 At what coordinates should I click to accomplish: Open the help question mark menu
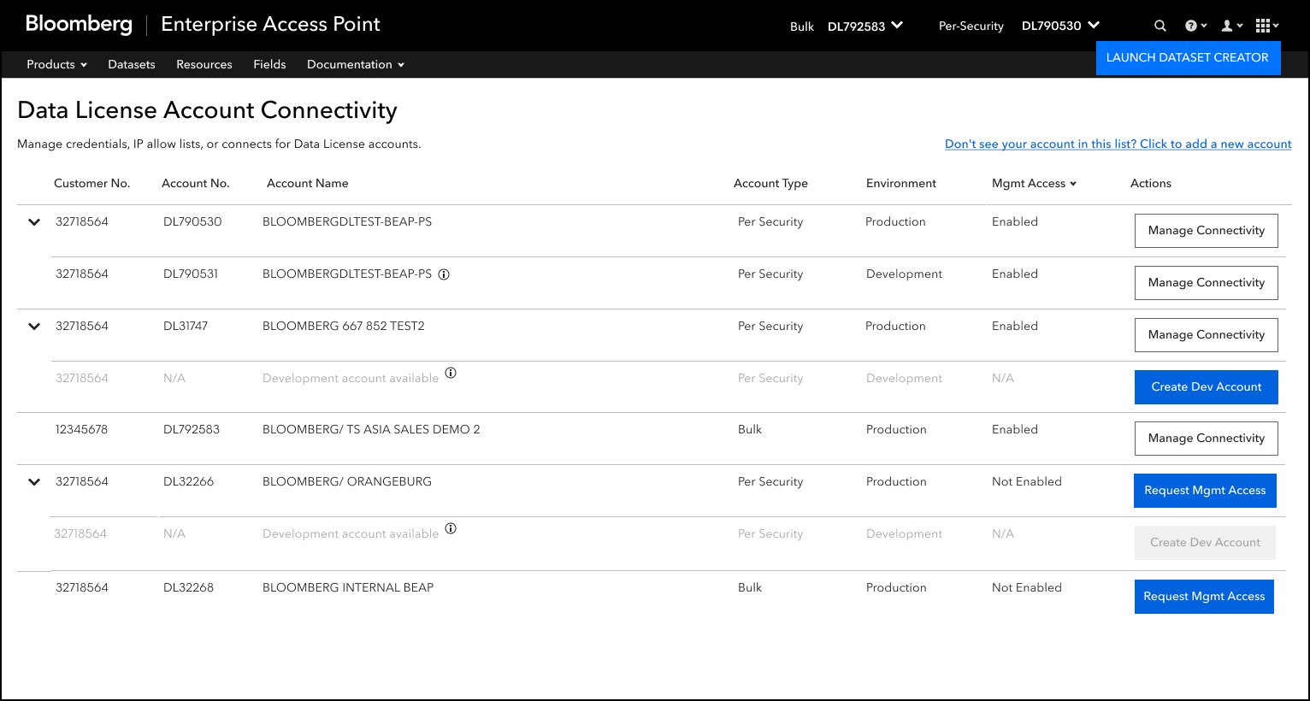click(x=1195, y=26)
